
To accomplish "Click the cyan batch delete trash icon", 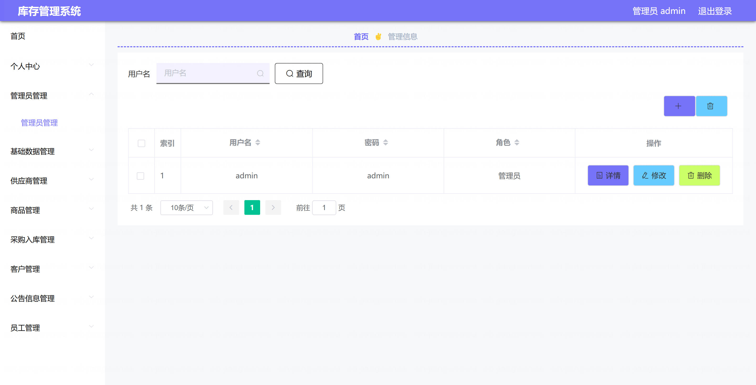I will point(711,106).
